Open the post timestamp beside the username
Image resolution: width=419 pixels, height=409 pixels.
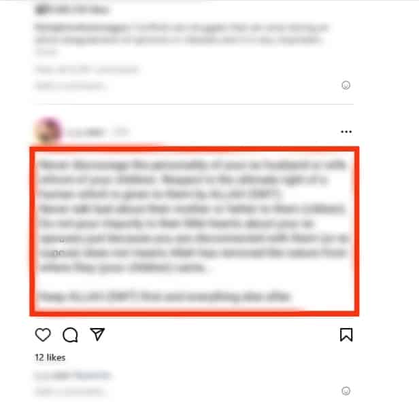click(x=120, y=132)
